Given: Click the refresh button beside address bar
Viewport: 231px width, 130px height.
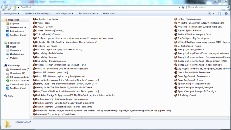Looking at the screenshot, I should [183, 7].
